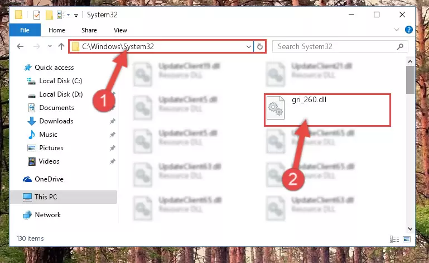Viewport: 429px width, 263px height.
Task: Expand the address bar history dropdown
Action: [x=248, y=46]
